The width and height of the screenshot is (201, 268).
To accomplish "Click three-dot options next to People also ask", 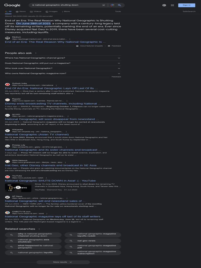I will [36, 53].
